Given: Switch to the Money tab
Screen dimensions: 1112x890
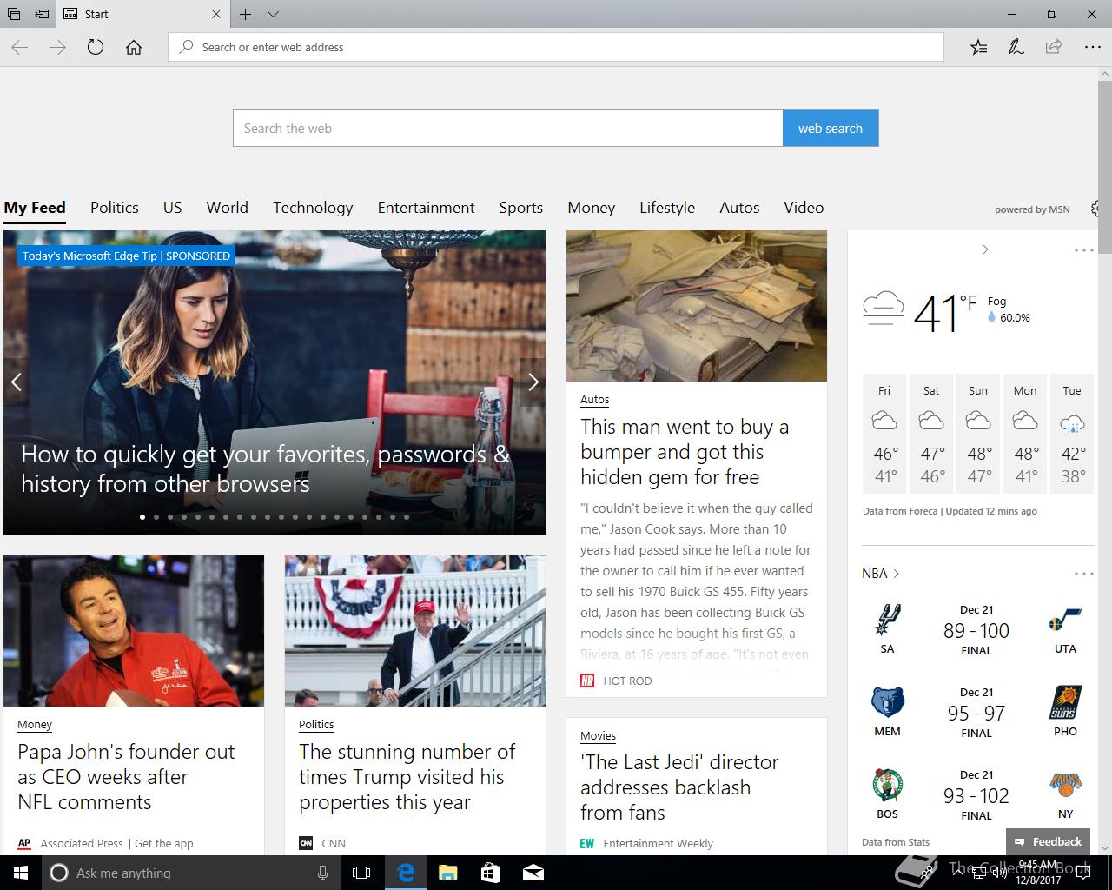Looking at the screenshot, I should pos(592,208).
